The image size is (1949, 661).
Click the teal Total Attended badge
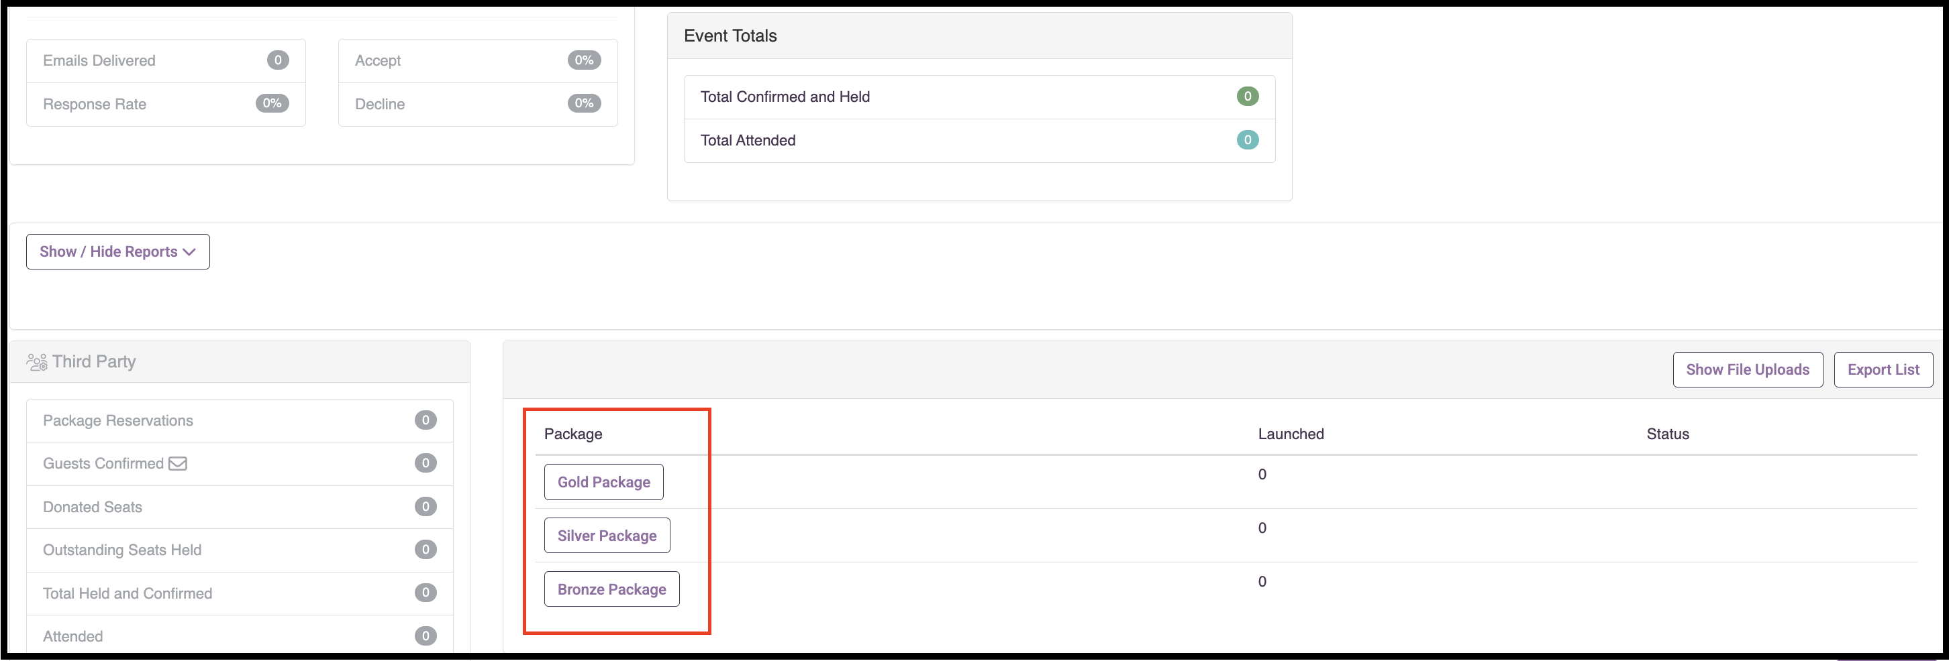pos(1248,139)
